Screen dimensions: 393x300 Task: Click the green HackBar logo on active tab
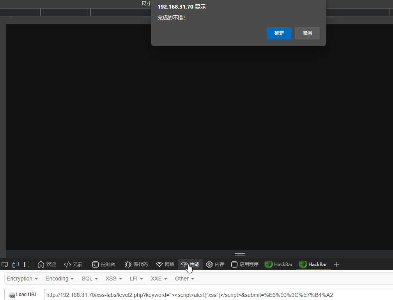(303, 264)
